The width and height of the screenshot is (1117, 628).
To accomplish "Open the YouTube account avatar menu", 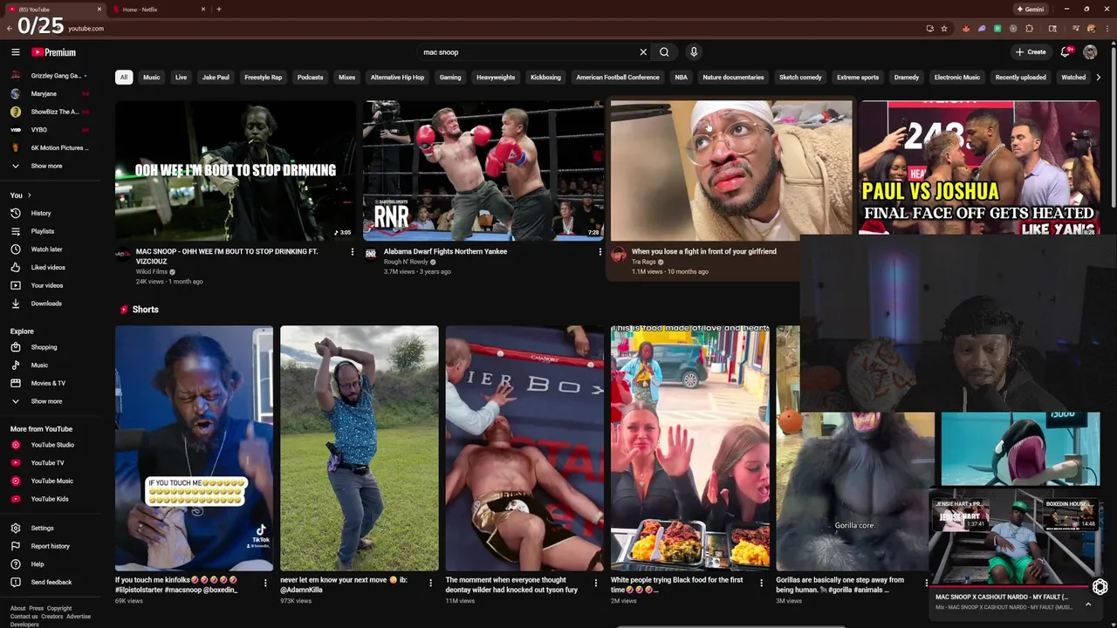I will (1090, 52).
